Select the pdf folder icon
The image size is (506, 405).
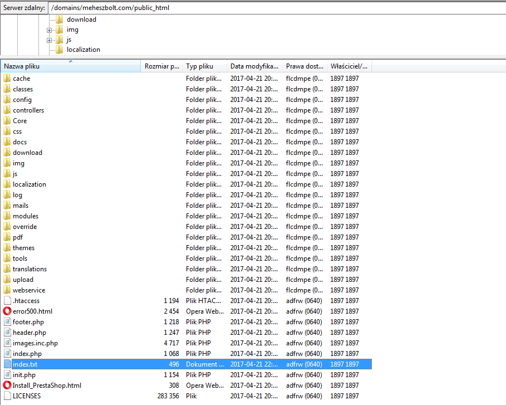coord(7,237)
